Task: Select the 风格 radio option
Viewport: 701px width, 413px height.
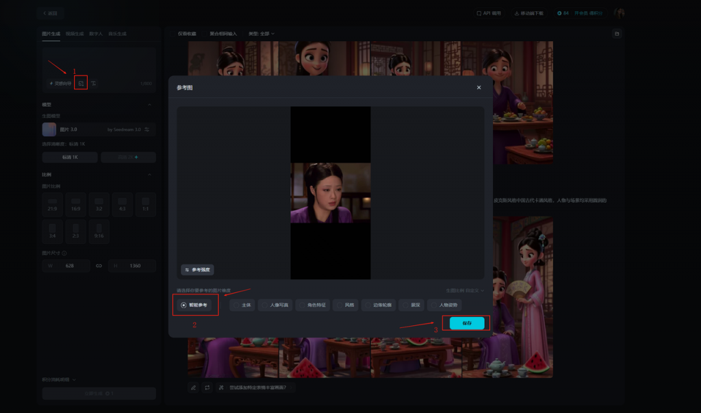Action: pyautogui.click(x=346, y=305)
